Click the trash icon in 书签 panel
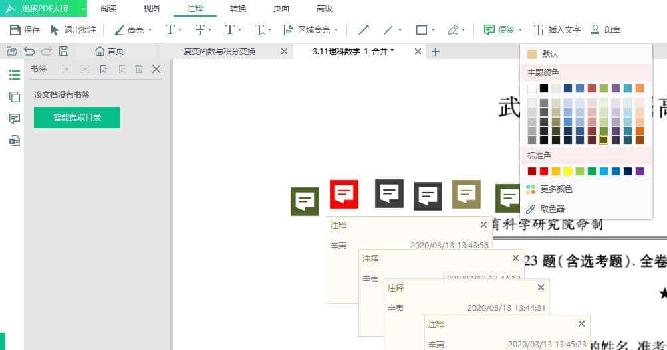Viewport: 667px width, 350px height. tap(139, 69)
